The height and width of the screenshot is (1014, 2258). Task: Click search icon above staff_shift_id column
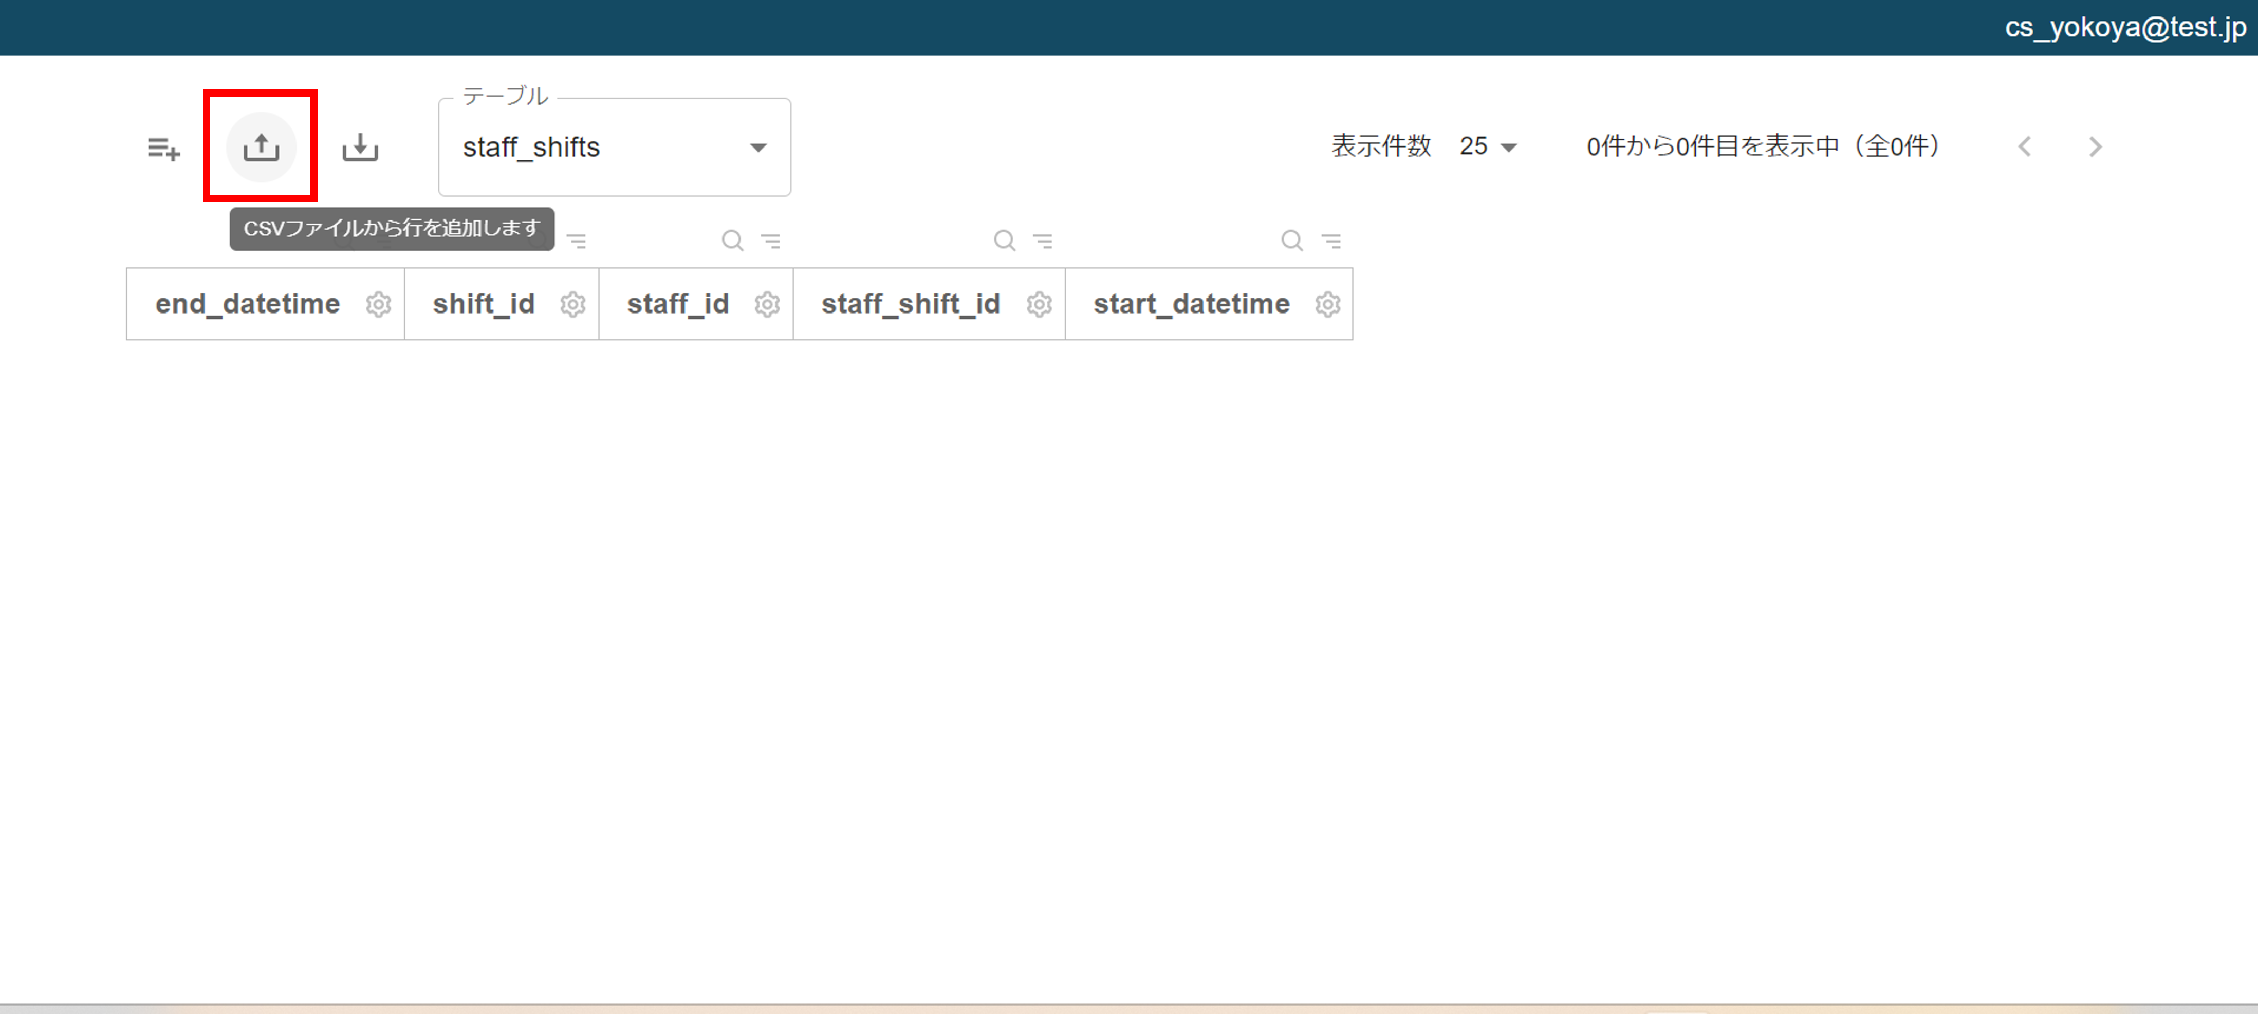point(1005,240)
